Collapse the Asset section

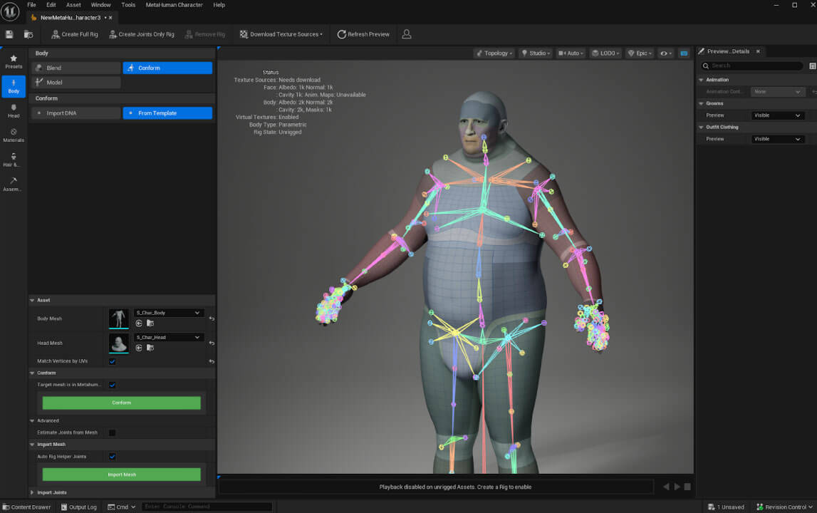(32, 300)
